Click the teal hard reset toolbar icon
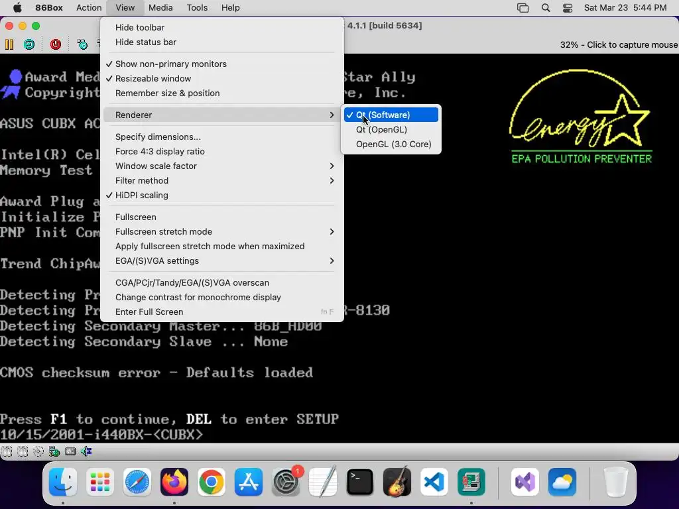Screen dimensions: 679x509 (x=29, y=44)
